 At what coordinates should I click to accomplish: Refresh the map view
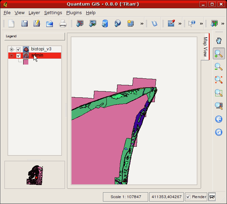click(219, 132)
